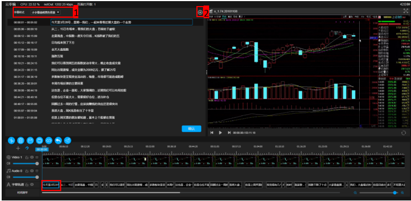Open the Audio 0 track menu lines
This screenshot has height=201, width=411.
pyautogui.click(x=37, y=171)
